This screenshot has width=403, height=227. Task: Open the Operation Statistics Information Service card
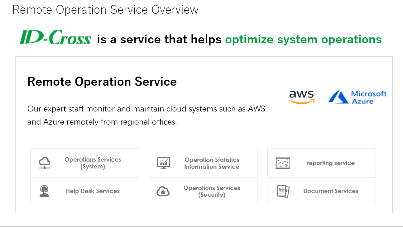(x=203, y=162)
